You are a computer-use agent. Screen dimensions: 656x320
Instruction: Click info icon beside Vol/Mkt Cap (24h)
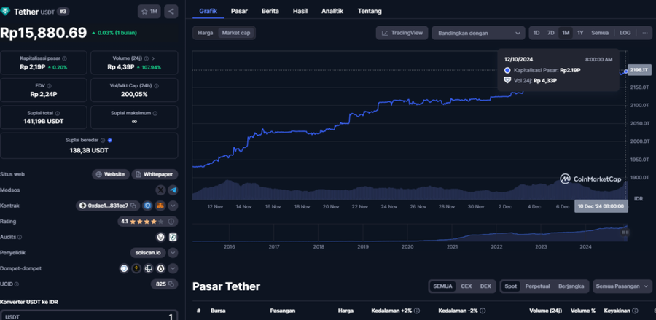157,86
